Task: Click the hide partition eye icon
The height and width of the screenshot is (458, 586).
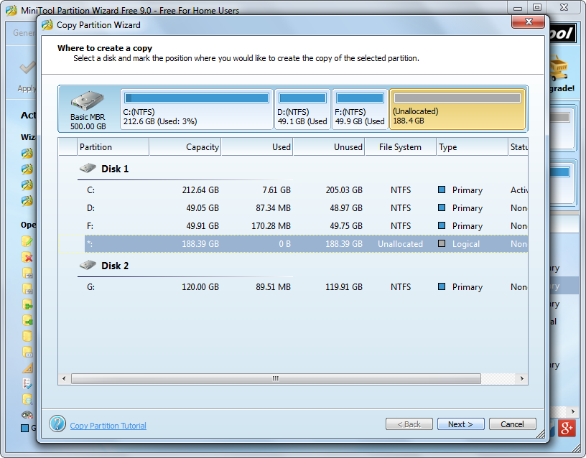Action: coord(27,415)
